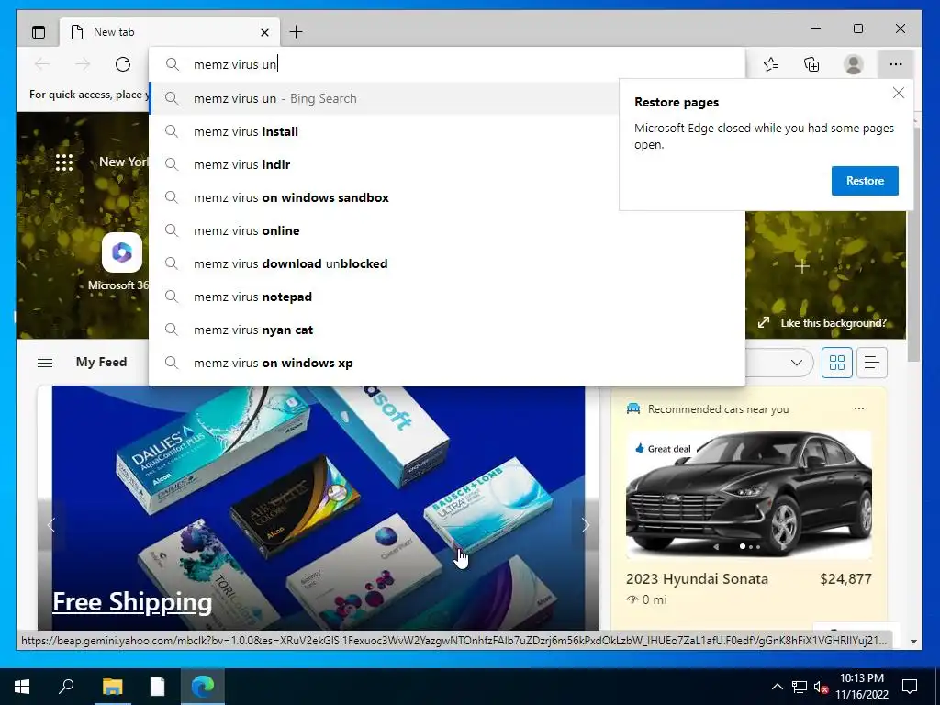Viewport: 940px width, 705px height.
Task: Click the back navigation arrow
Action: tap(42, 64)
